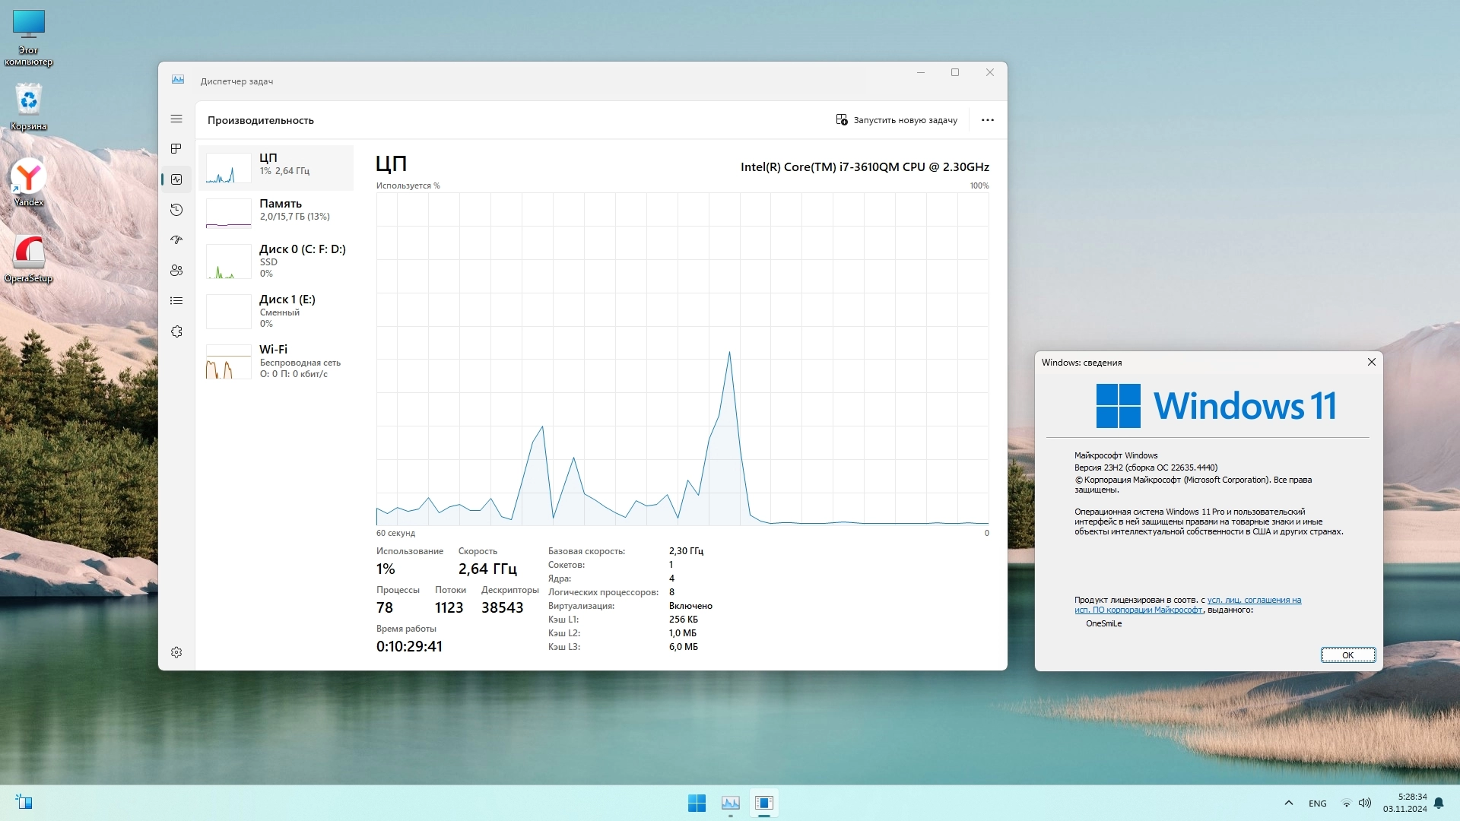The image size is (1460, 821).
Task: Click the three-dot more options button
Action: coord(987,120)
